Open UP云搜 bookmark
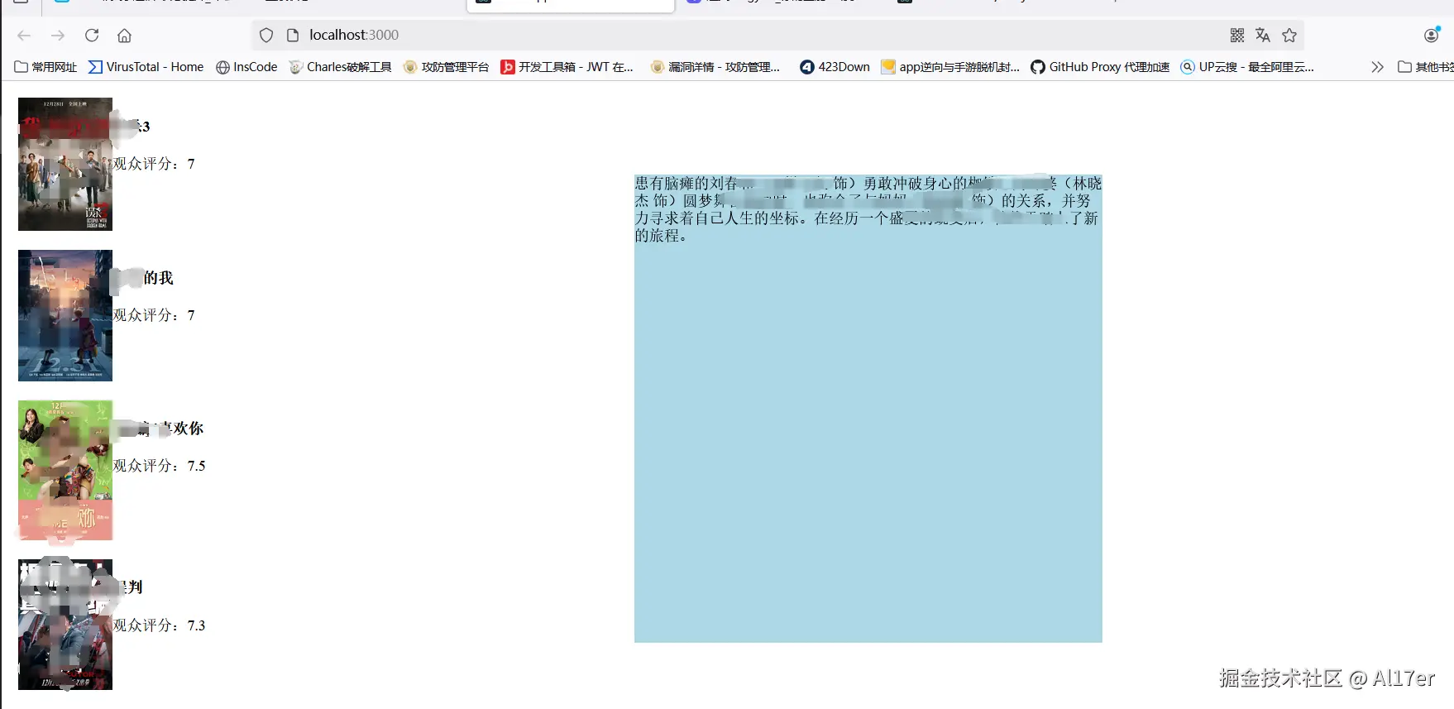 click(x=1247, y=67)
